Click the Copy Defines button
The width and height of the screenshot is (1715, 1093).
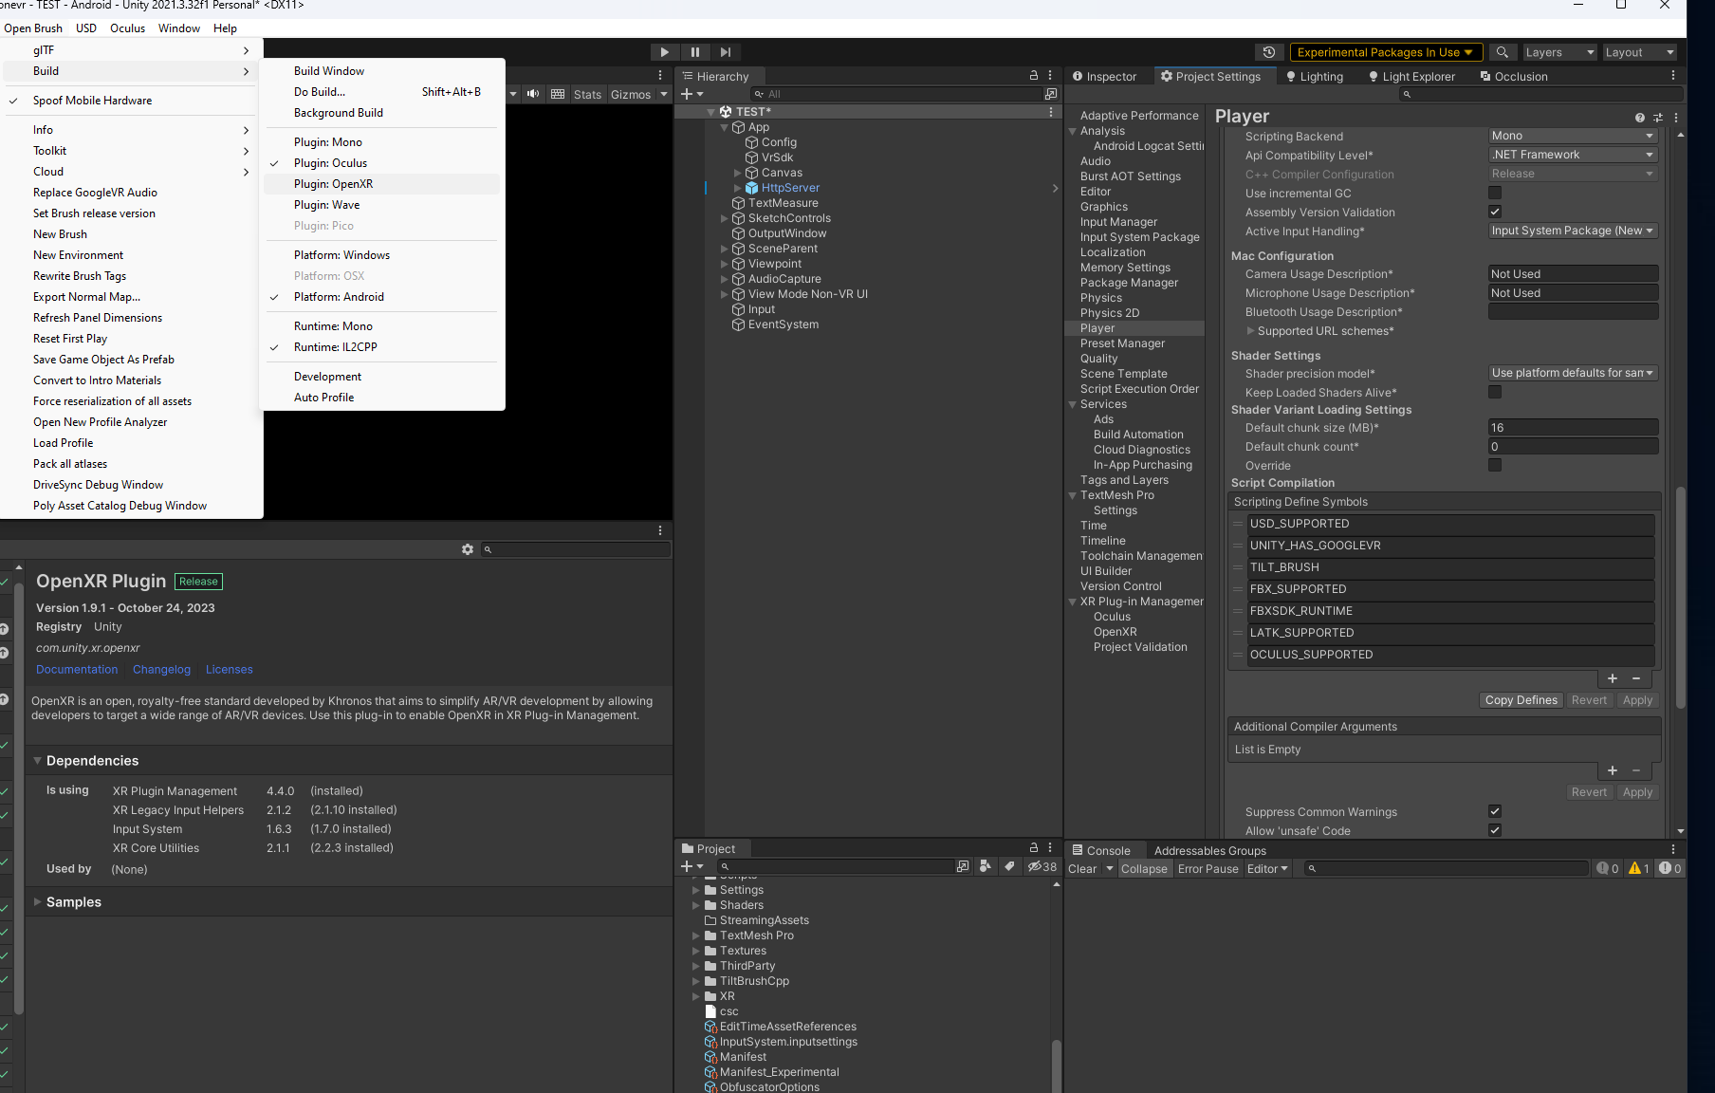coord(1521,699)
